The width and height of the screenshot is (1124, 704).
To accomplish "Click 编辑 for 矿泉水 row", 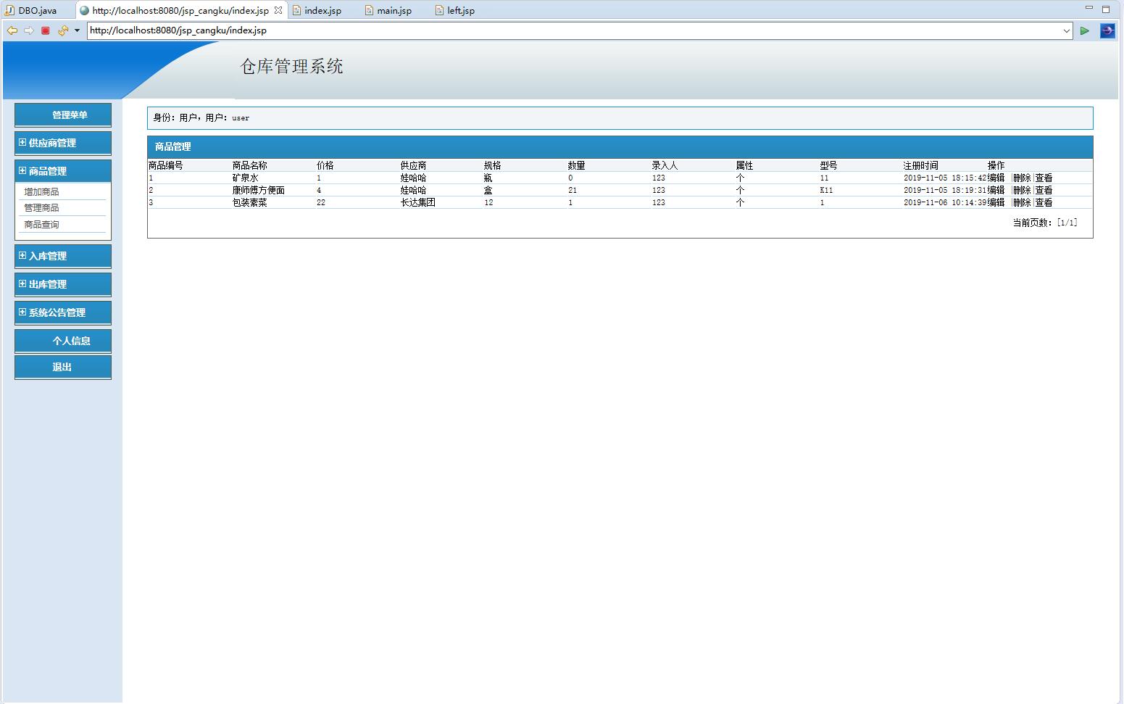I will pos(996,178).
